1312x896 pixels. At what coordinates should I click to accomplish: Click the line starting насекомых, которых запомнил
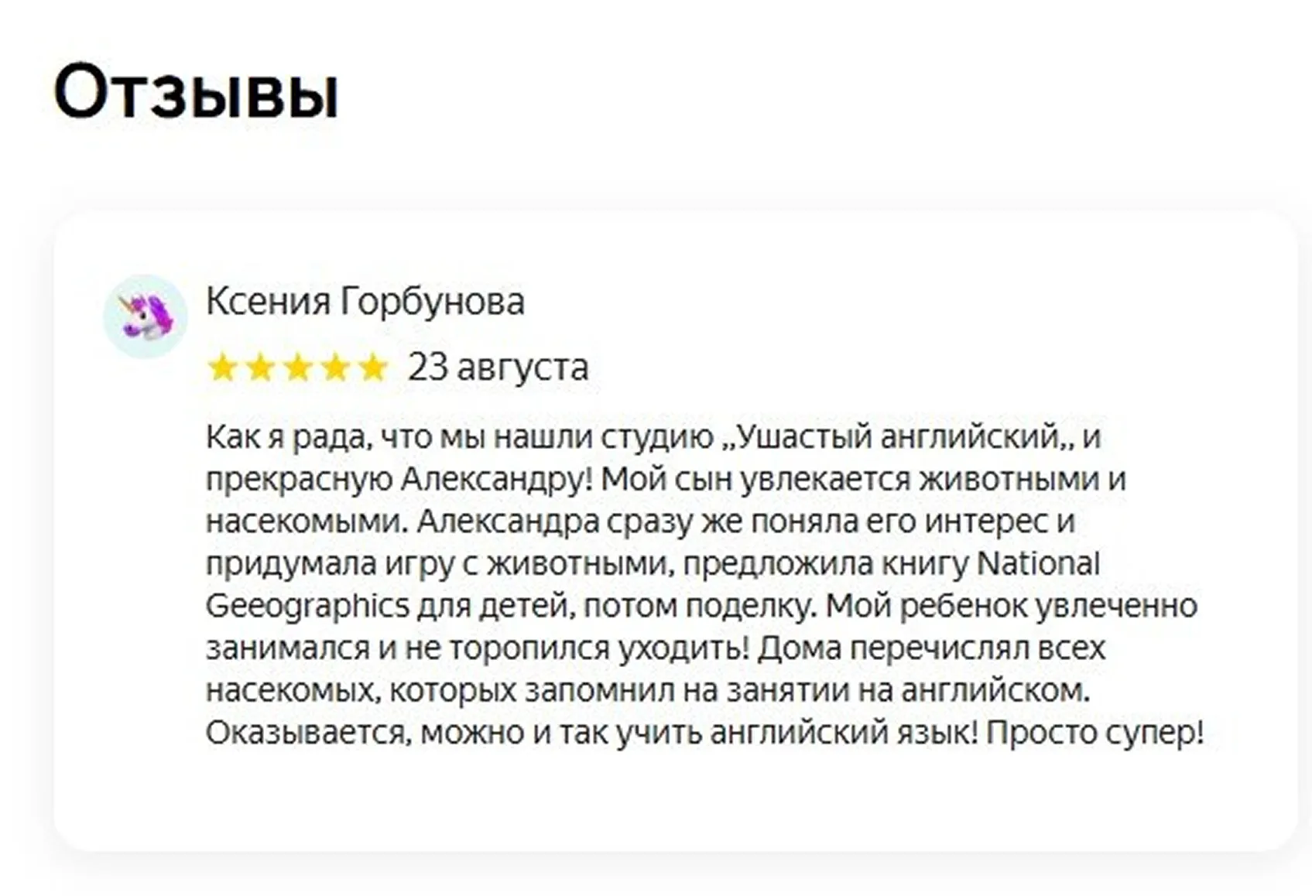(x=648, y=689)
